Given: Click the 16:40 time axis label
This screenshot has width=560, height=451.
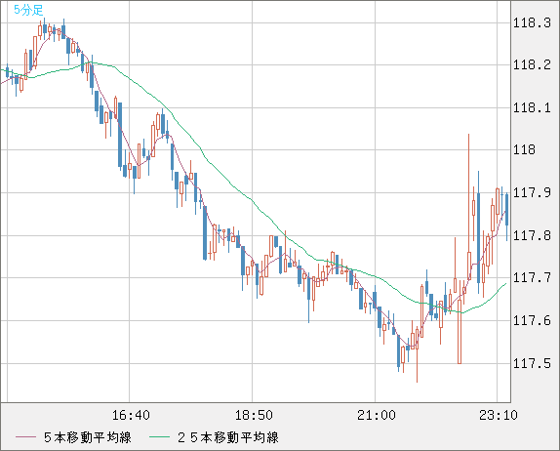Looking at the screenshot, I should 131,415.
